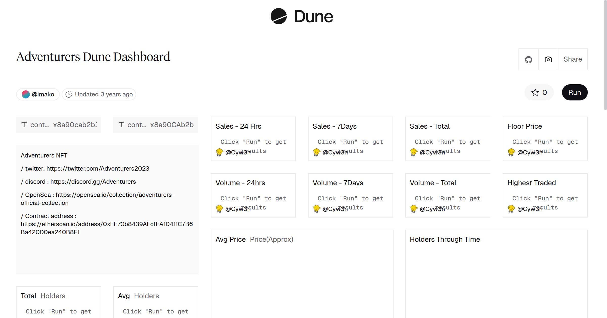This screenshot has height=318, width=607.
Task: Click the Dune logo at the top
Action: point(301,16)
